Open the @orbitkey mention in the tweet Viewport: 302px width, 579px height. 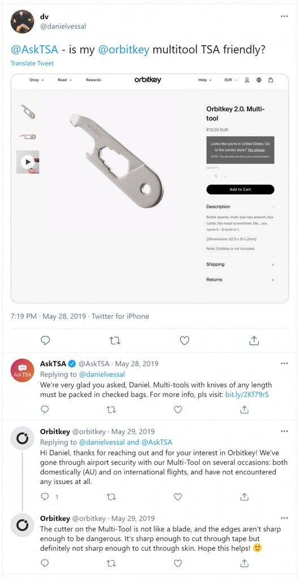tap(124, 50)
